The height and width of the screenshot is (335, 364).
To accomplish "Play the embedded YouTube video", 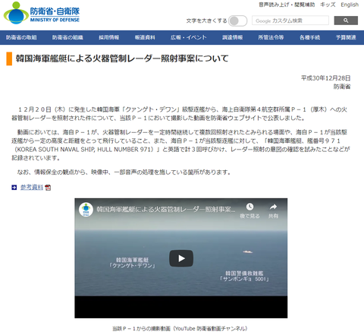I will pyautogui.click(x=181, y=258).
